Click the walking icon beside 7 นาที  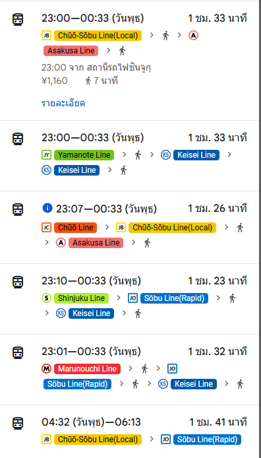pos(88,81)
